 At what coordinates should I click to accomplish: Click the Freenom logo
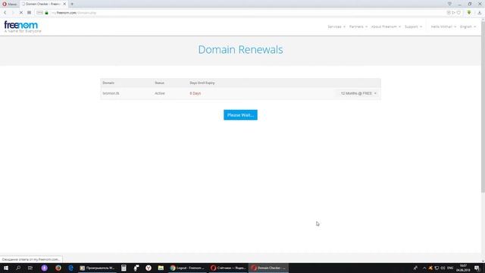click(22, 27)
